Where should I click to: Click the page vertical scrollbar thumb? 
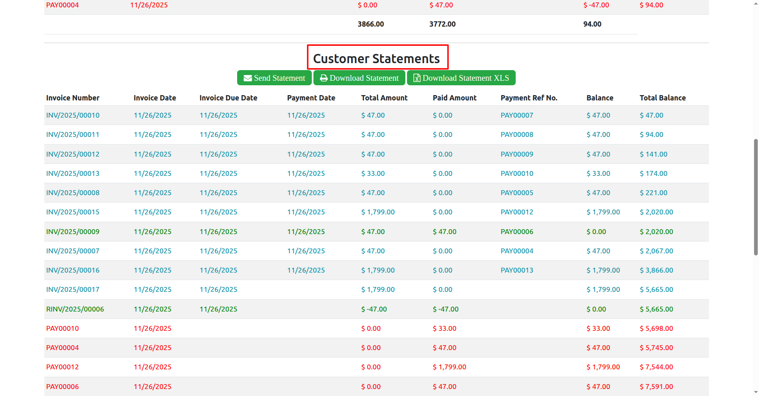click(756, 197)
